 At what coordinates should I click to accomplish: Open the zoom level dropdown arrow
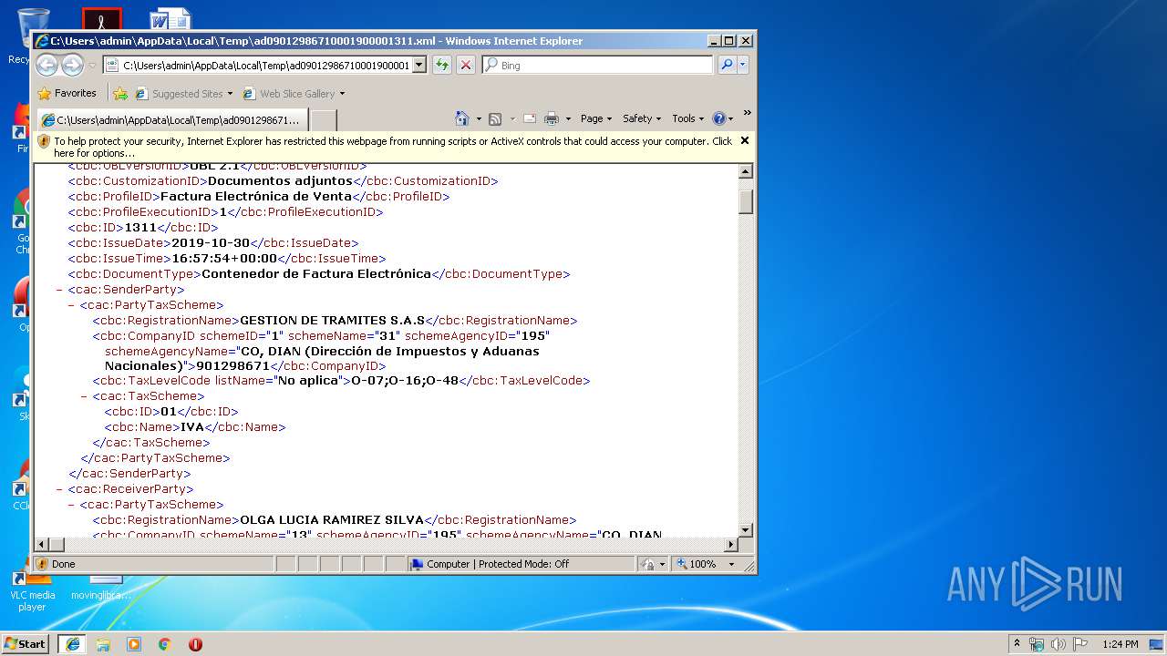[x=731, y=564]
